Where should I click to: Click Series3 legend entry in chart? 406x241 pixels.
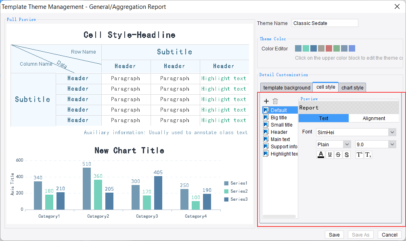click(x=236, y=199)
